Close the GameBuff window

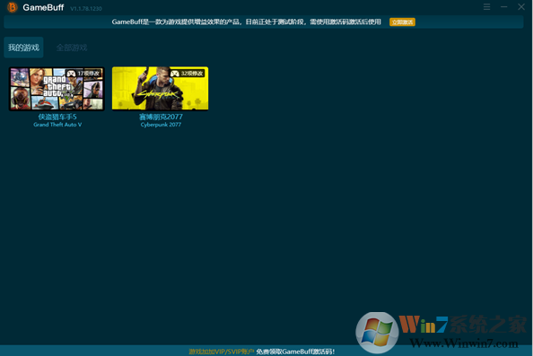521,7
